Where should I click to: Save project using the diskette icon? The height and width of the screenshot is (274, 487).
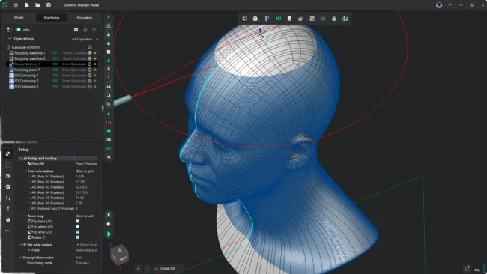[x=49, y=5]
